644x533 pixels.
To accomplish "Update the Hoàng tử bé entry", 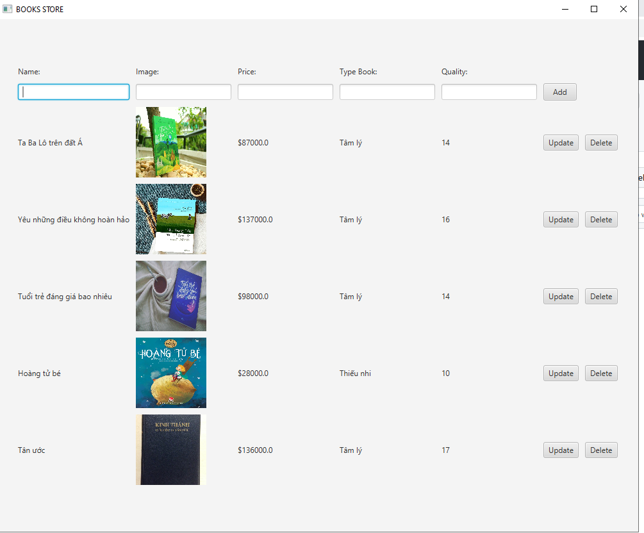I will (561, 373).
